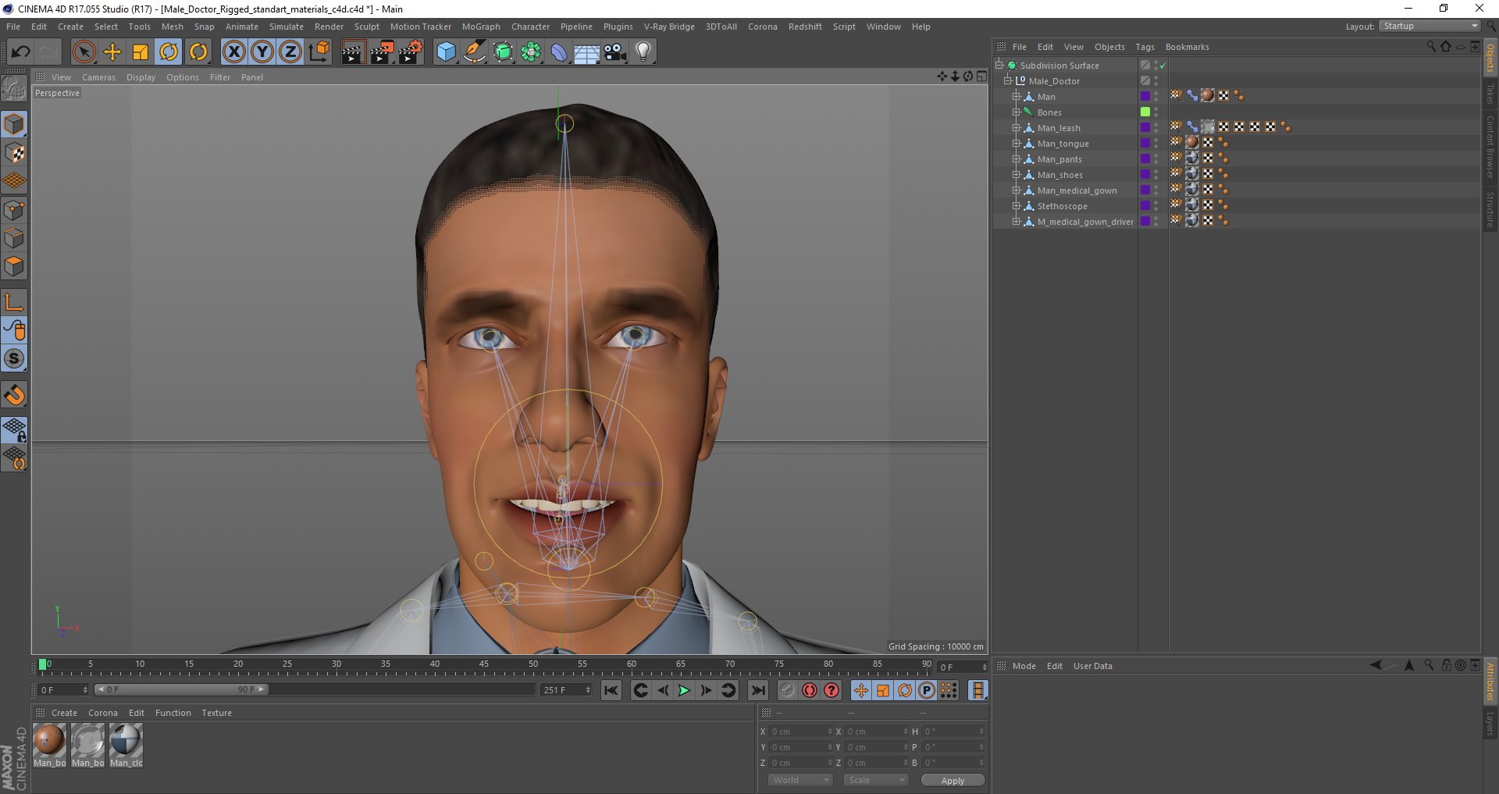The width and height of the screenshot is (1499, 794).
Task: Open the Floor environment objects icon
Action: click(x=586, y=52)
